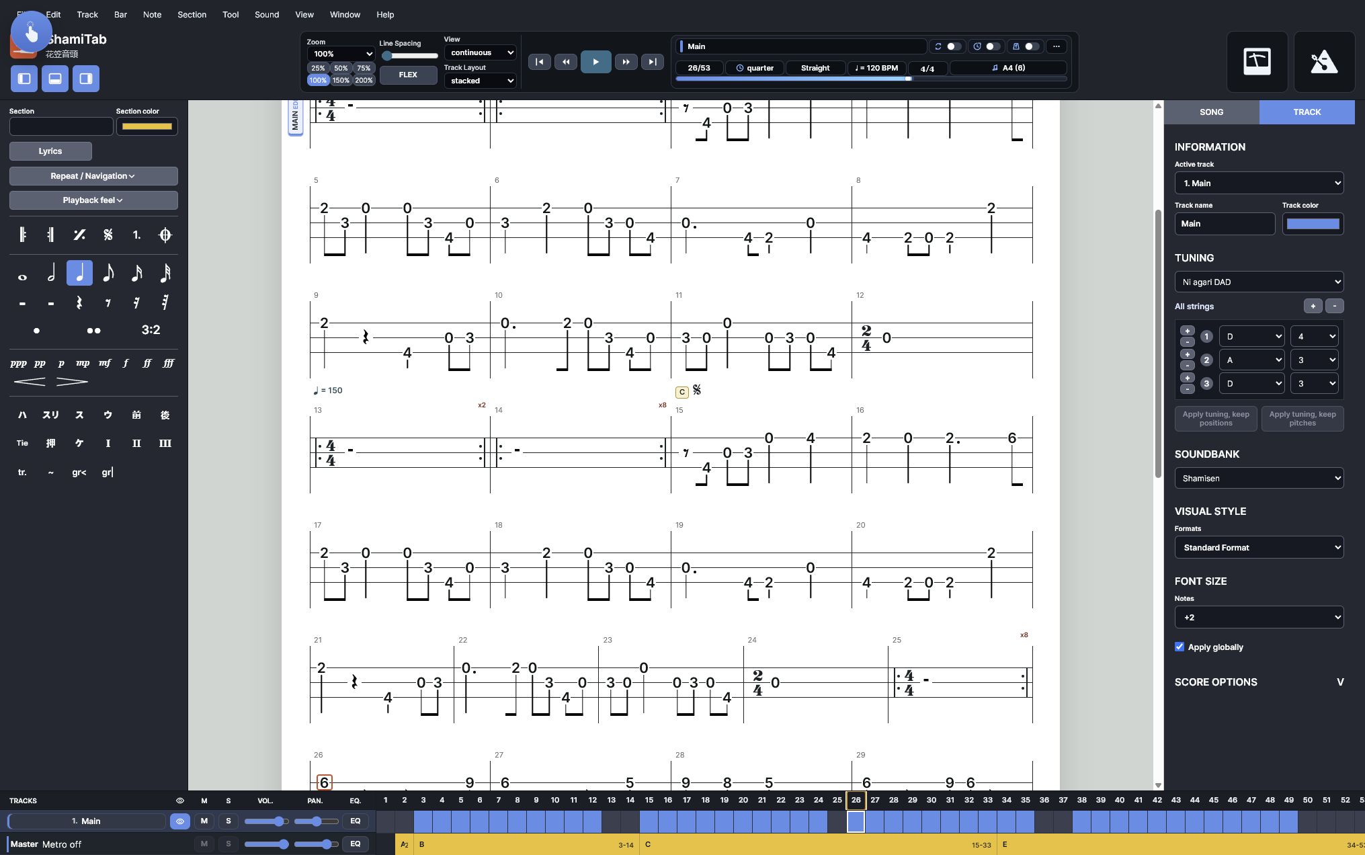
Task: Switch to the SONG tab
Action: point(1211,112)
